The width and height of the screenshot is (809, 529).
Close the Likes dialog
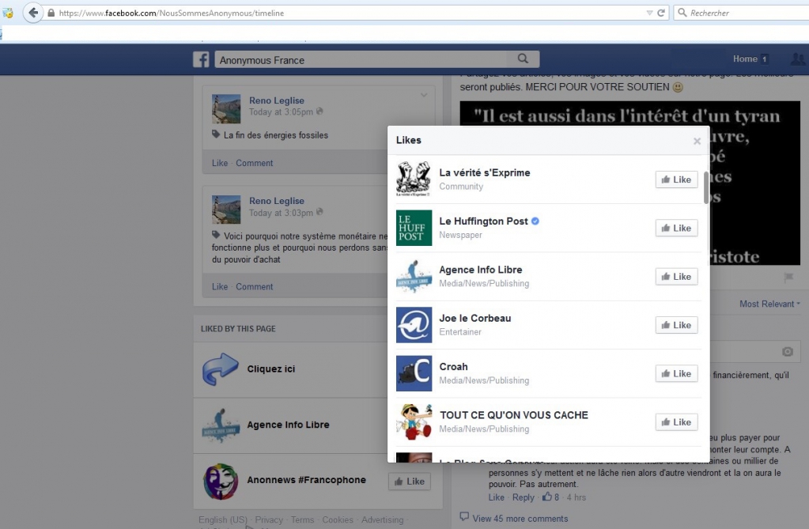point(697,141)
